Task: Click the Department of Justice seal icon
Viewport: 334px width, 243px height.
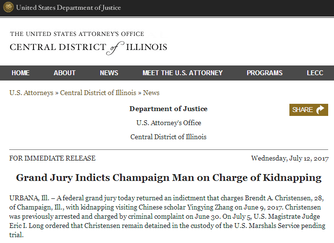Action: point(8,8)
